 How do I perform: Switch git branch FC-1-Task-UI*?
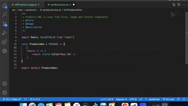point(12,99)
